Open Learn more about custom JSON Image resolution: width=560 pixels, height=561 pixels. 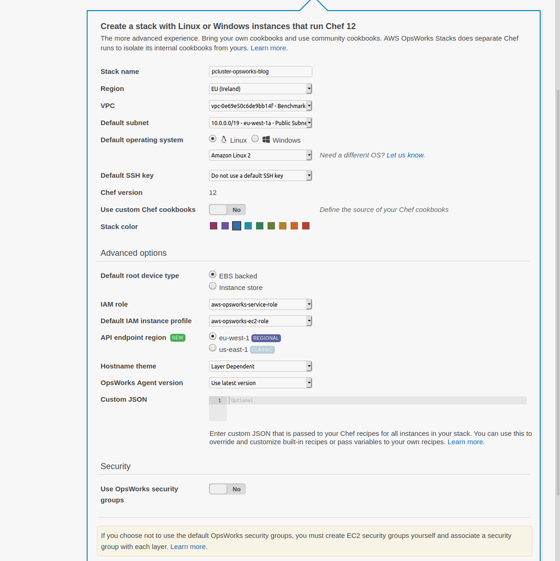465,442
